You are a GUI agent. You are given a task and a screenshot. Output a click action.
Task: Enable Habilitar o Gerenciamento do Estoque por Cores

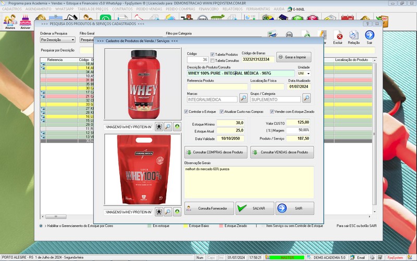(41, 226)
